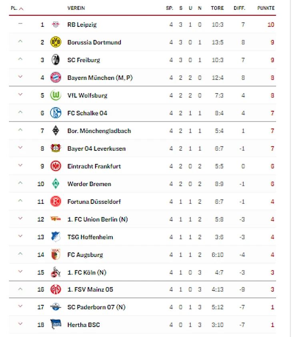Sort the table by TORE header
292x337 pixels.
[217, 8]
